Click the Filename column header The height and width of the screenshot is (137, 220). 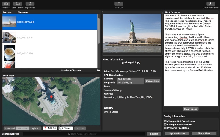[x=23, y=12]
